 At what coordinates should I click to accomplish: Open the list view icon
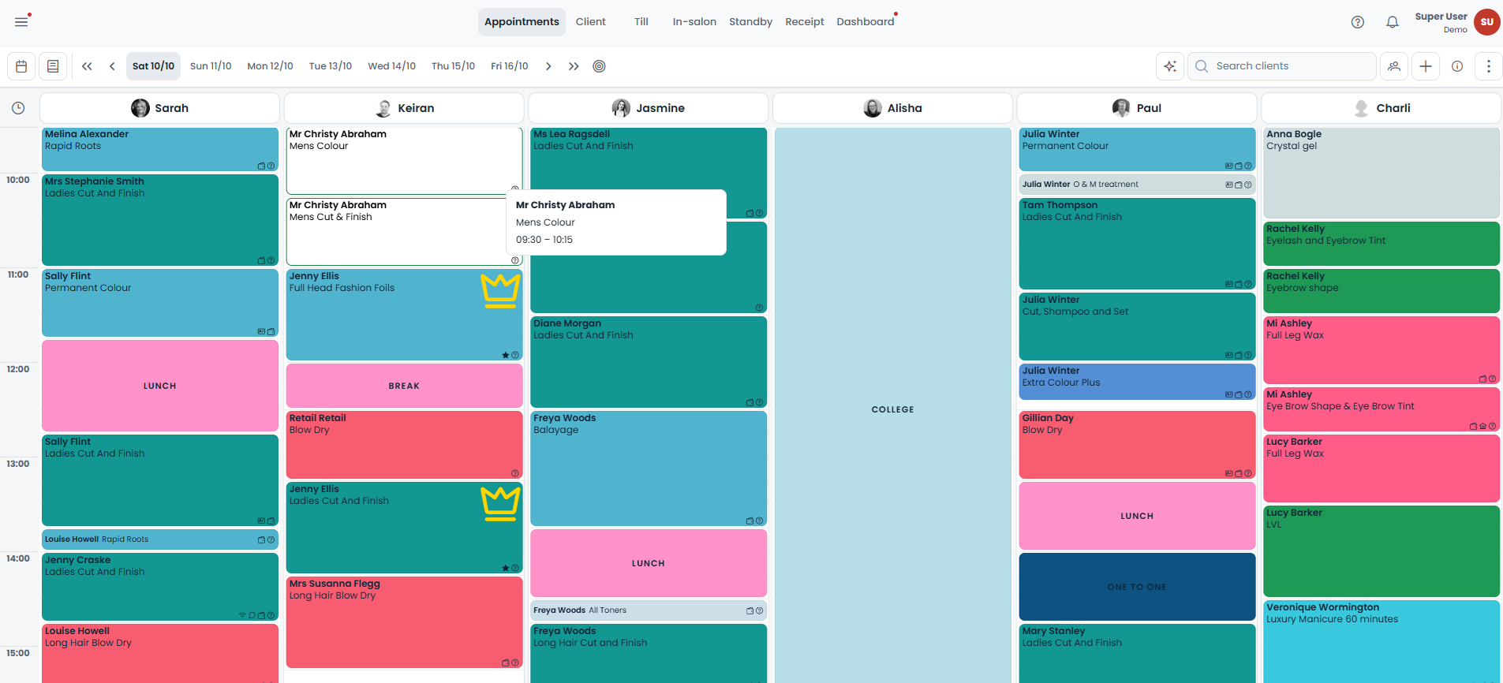[53, 66]
